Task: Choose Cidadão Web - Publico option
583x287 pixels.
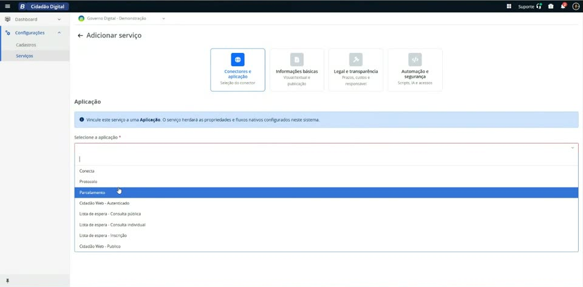Action: tap(326, 246)
